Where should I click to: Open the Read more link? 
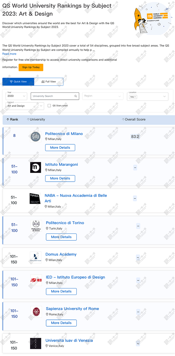(x=9, y=54)
